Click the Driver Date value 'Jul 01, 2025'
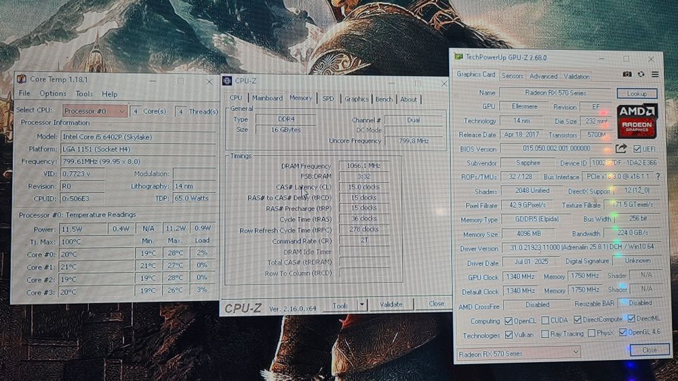Screen dimensions: 678x381 (x=532, y=261)
